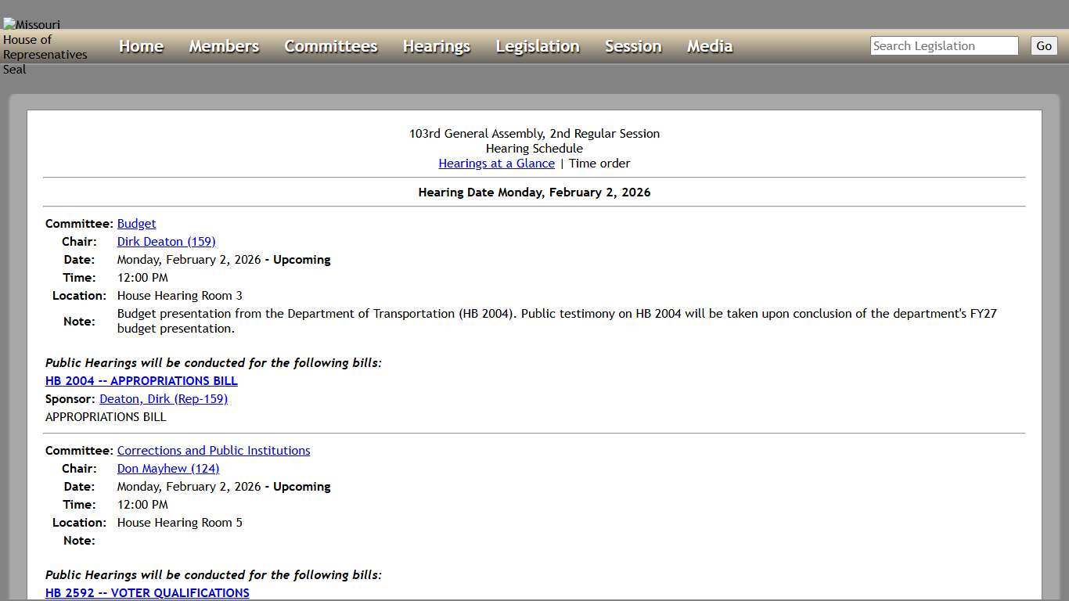Open the Legislation menu item
Image resolution: width=1069 pixels, height=601 pixels.
pyautogui.click(x=537, y=46)
